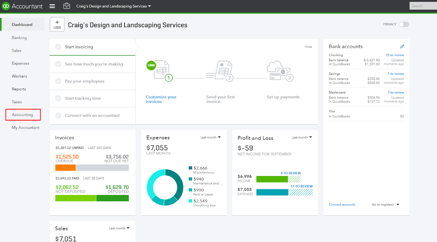Click the teal expenses bar in Profit and Loss
The height and width of the screenshot is (242, 437).
[x=272, y=192]
